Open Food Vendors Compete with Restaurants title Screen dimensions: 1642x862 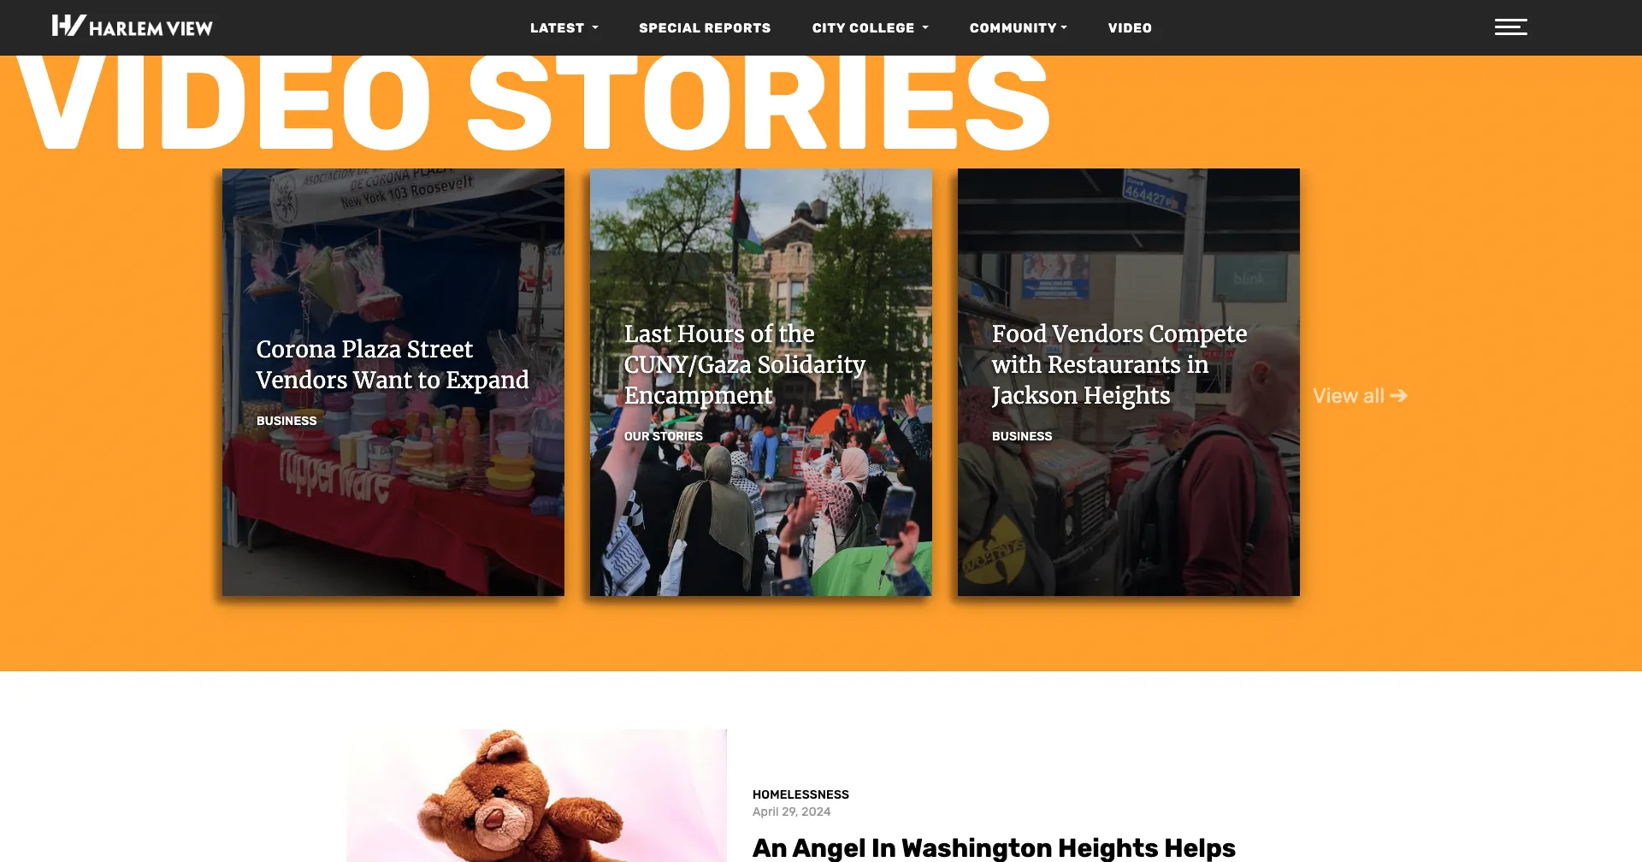[1119, 364]
